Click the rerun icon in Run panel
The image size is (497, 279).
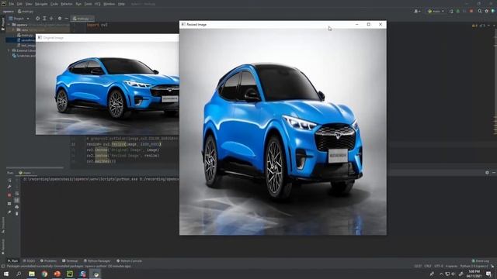point(9,181)
